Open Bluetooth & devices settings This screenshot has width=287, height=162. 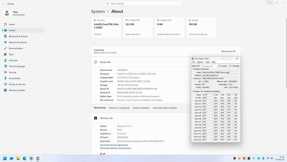pos(23,36)
